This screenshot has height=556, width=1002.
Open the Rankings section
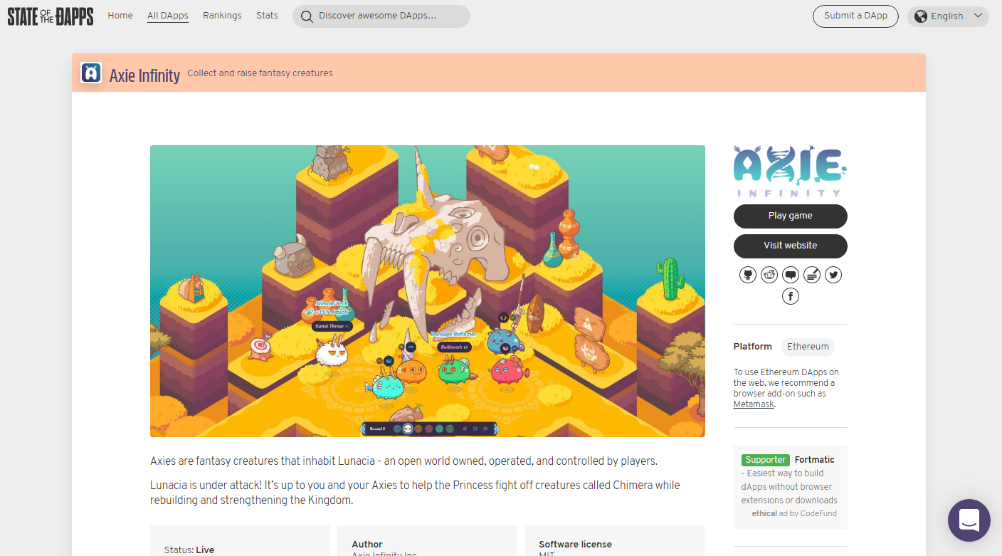point(222,15)
